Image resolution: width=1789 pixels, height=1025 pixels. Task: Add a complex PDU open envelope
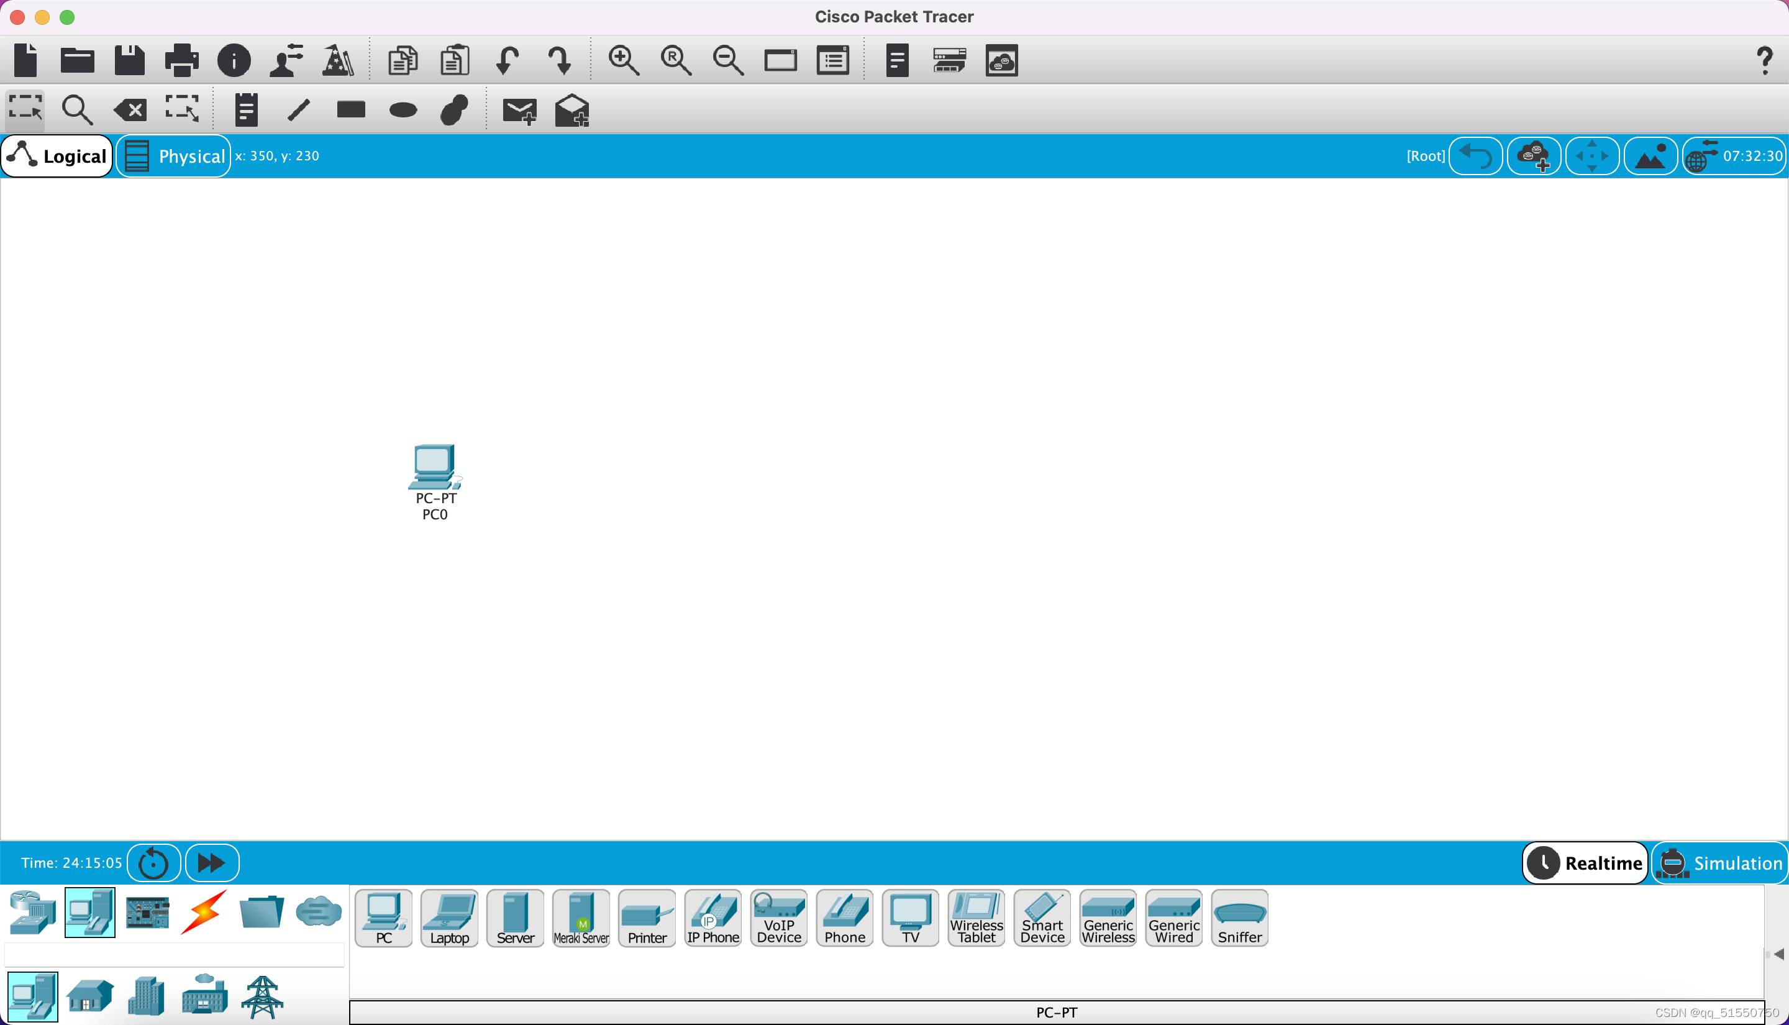(572, 110)
